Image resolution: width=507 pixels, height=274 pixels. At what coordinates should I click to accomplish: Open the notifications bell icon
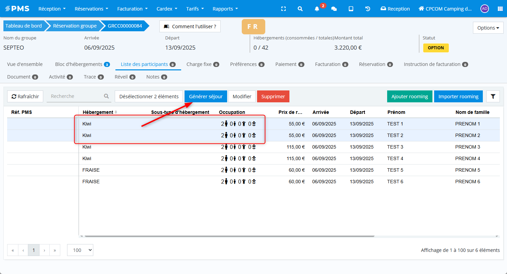[x=317, y=9]
